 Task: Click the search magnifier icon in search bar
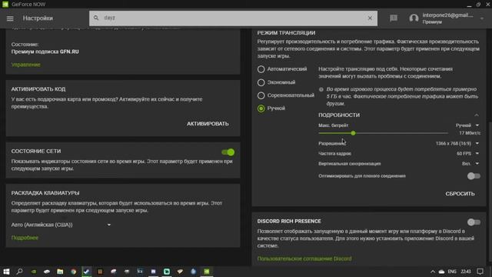[x=96, y=18]
